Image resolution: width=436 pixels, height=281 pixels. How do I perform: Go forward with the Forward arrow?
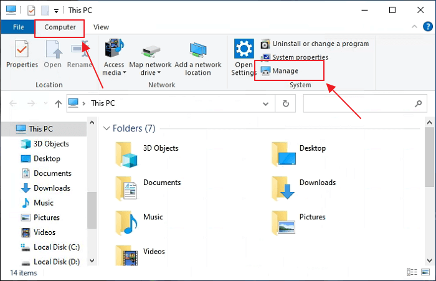[31, 103]
